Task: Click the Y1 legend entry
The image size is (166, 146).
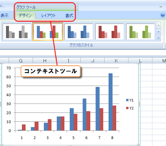Action: pos(130,100)
